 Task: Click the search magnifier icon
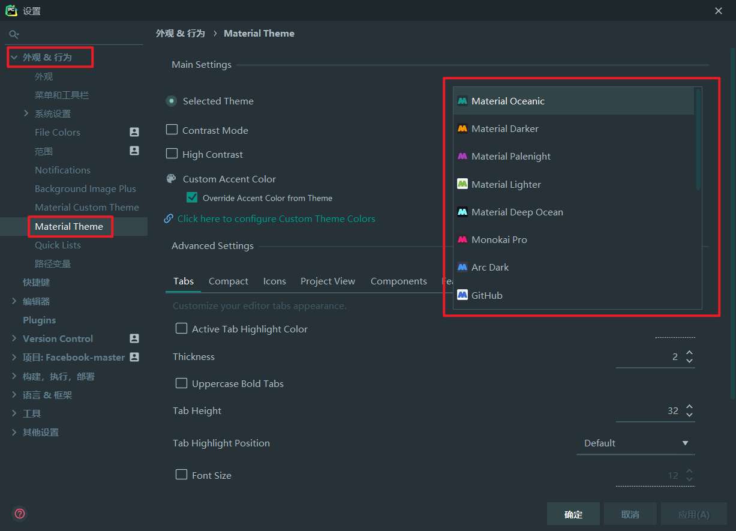click(14, 35)
